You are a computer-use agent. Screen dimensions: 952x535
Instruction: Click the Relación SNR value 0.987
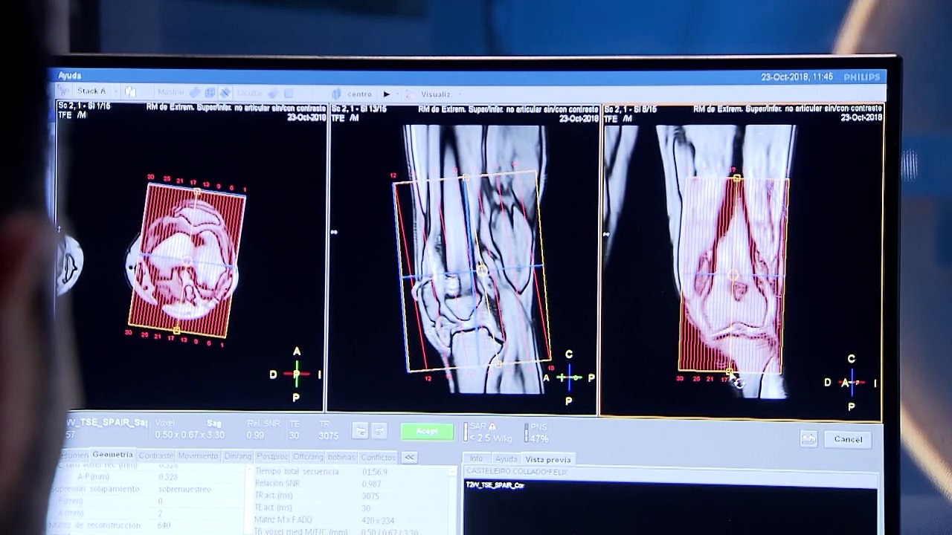370,484
